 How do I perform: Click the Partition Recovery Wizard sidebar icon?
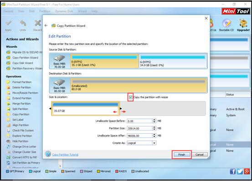tap(8, 68)
